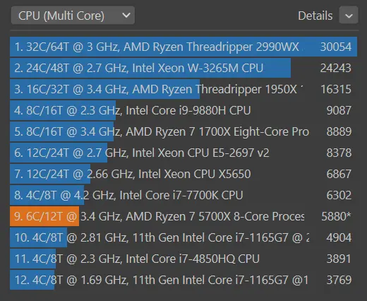Viewport: 367px width, 301px height.
Task: Select the Intel Xeon X5650 result
Action: [x=183, y=174]
